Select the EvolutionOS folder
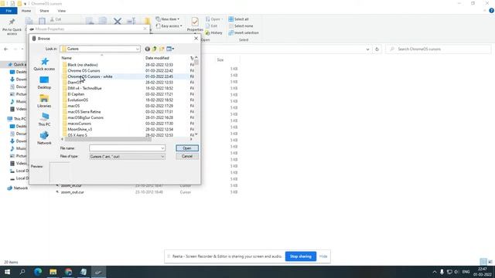495x278 pixels. click(x=77, y=100)
